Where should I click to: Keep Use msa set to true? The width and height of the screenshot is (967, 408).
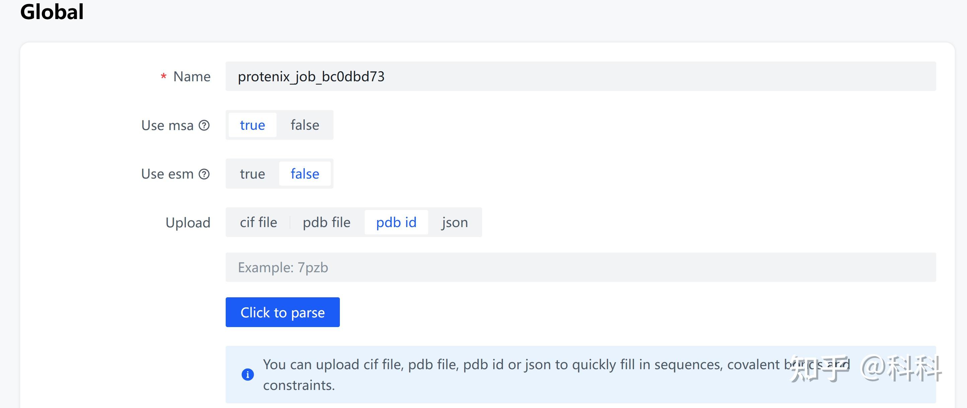tap(252, 125)
